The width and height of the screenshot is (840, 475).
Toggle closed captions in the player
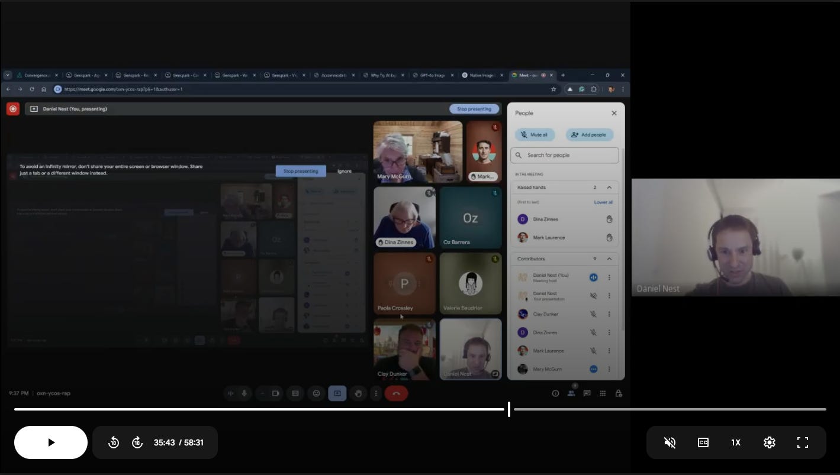tap(703, 442)
